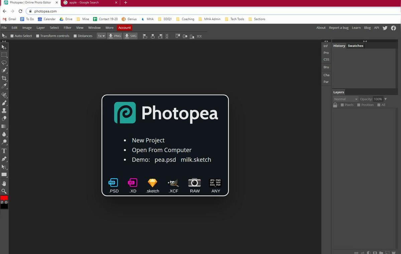Click the RAW camera icon
Screen dimensions: 401x254
pos(194,183)
